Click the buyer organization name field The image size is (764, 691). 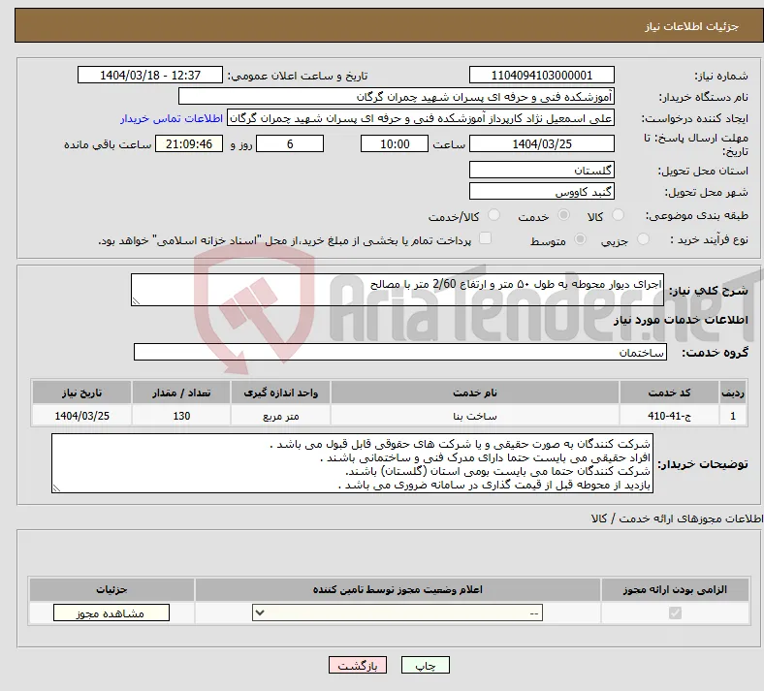pyautogui.click(x=397, y=96)
